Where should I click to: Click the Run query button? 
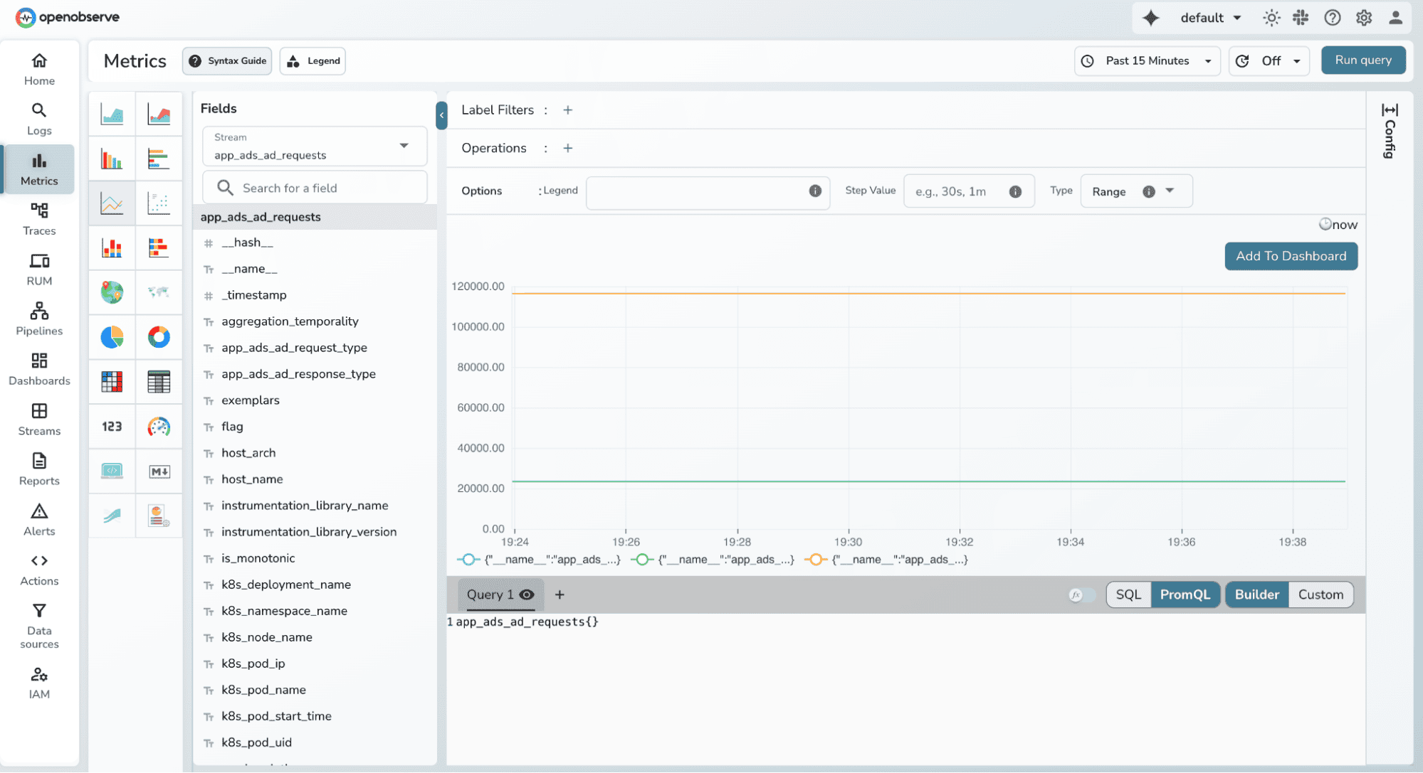[1362, 60]
